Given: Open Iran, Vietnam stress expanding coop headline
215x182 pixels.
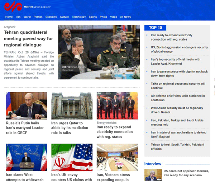Looking at the screenshot, I should [x=113, y=177].
